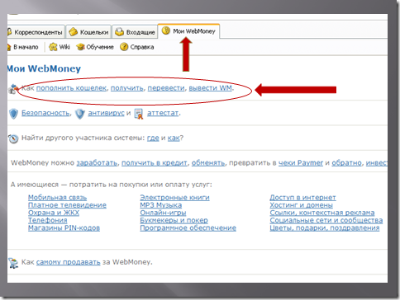Click the как link before question mark
The height and width of the screenshot is (300, 400).
point(174,138)
